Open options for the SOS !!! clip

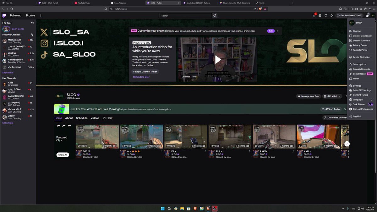[117, 151]
